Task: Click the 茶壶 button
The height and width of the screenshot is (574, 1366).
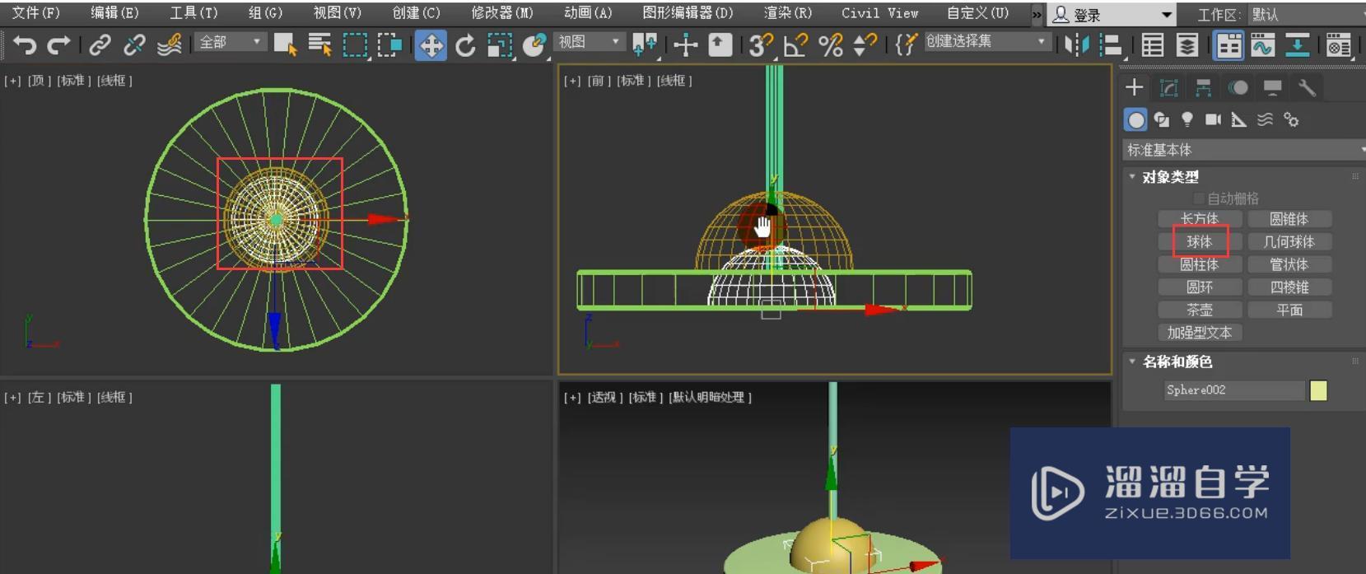Action: [1199, 310]
